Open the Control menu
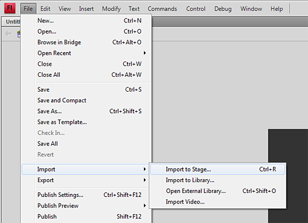Screen dimensions: 308x223 tap(195, 9)
